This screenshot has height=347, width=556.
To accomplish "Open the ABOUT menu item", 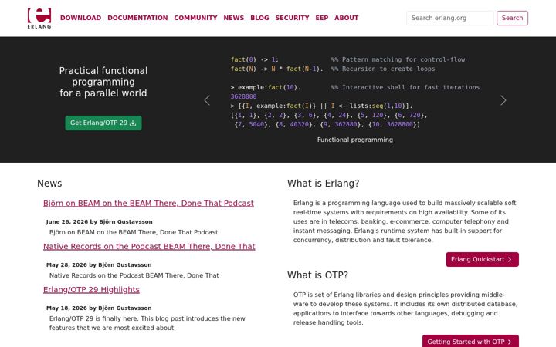I will point(347,18).
